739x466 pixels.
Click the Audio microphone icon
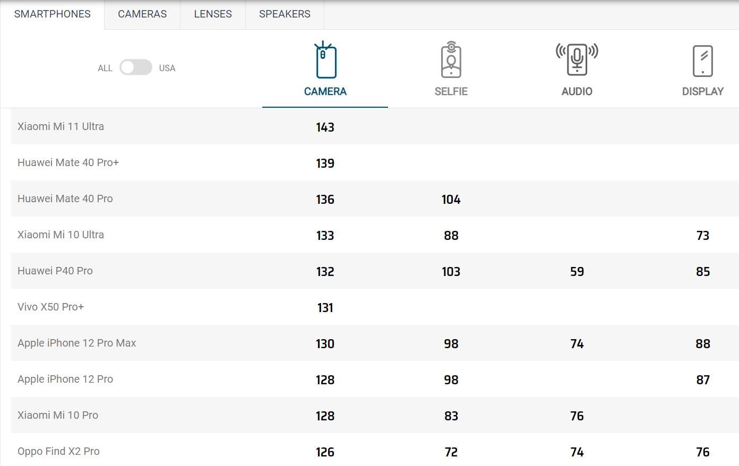(577, 59)
